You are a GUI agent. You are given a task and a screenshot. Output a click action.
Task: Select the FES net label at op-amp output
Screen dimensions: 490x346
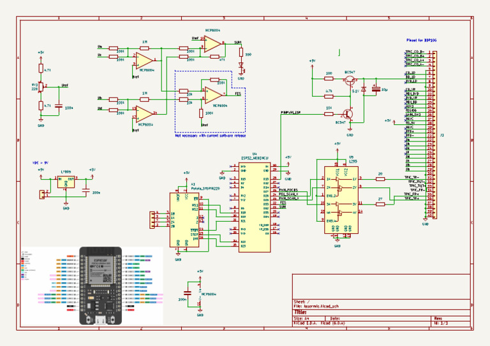tap(238, 93)
